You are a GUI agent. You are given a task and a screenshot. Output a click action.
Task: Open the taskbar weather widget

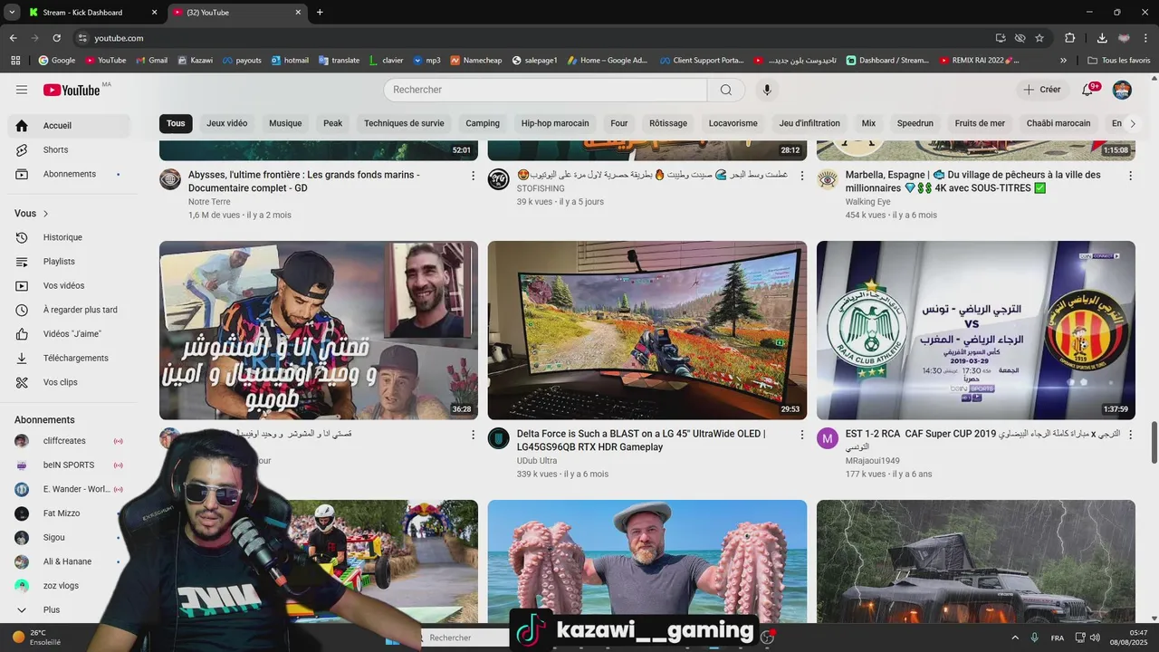pos(36,638)
